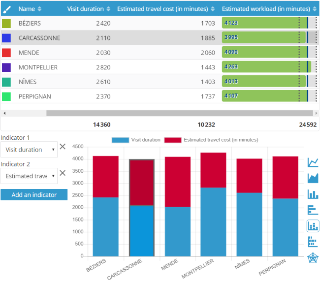
Task: Select the radar chart icon
Action: pyautogui.click(x=313, y=257)
